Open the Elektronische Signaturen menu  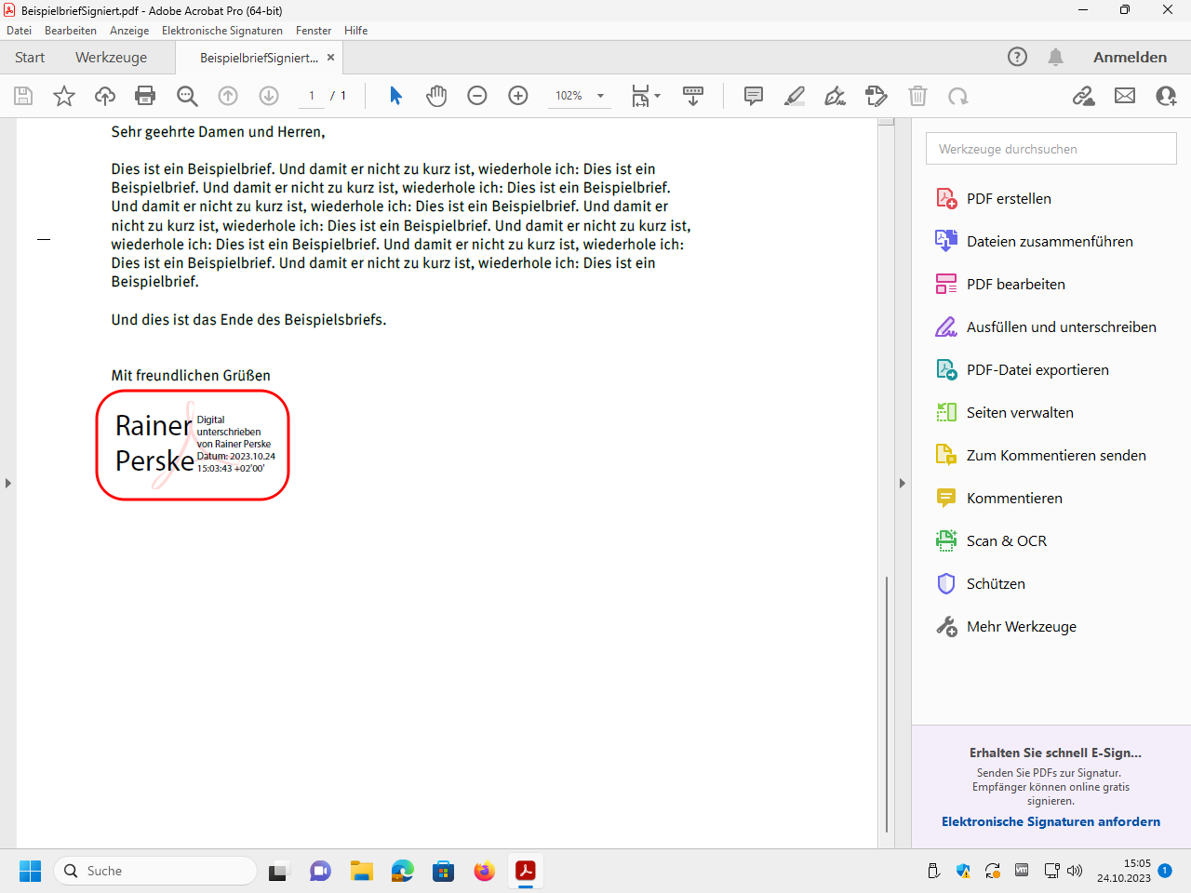tap(221, 31)
